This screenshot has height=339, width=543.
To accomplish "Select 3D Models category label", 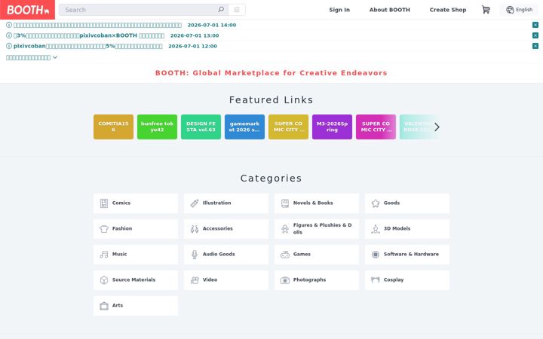I will coord(397,229).
